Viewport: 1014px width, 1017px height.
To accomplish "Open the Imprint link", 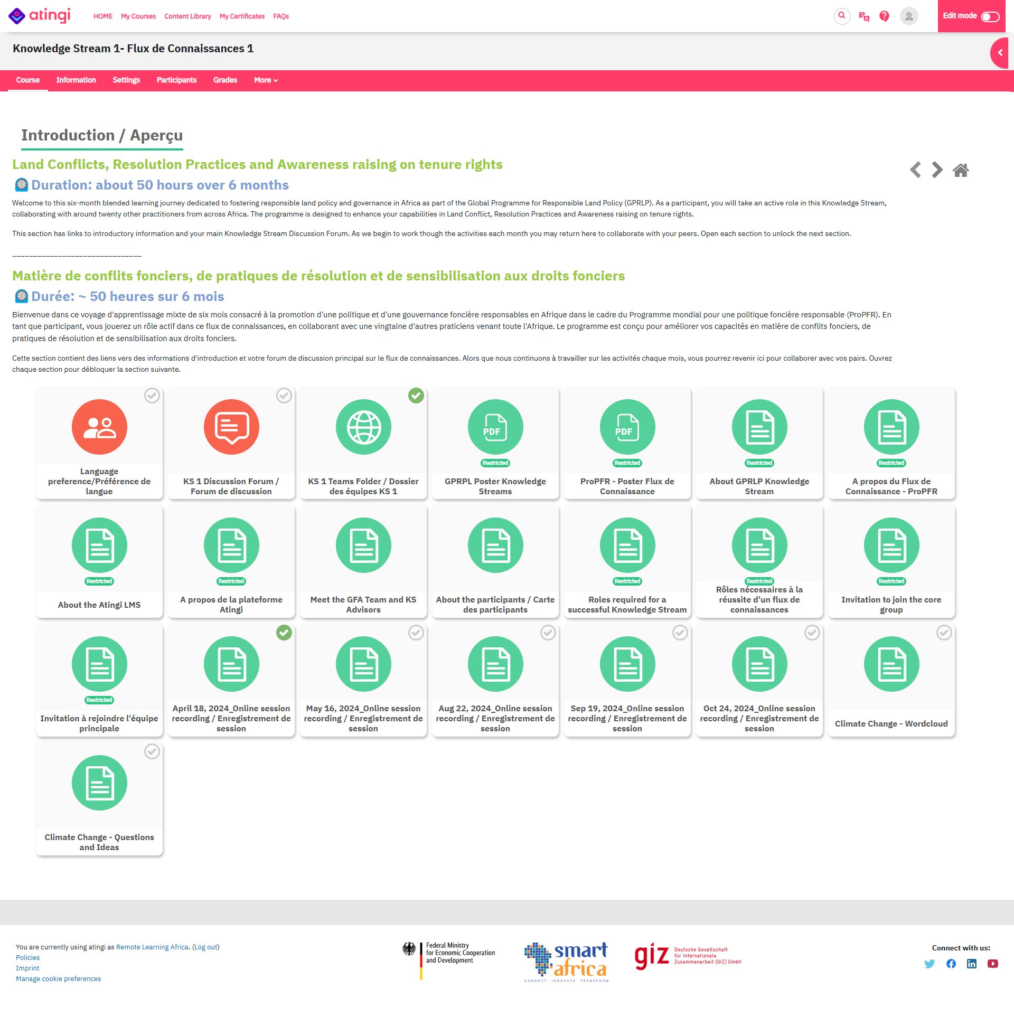I will coord(27,968).
